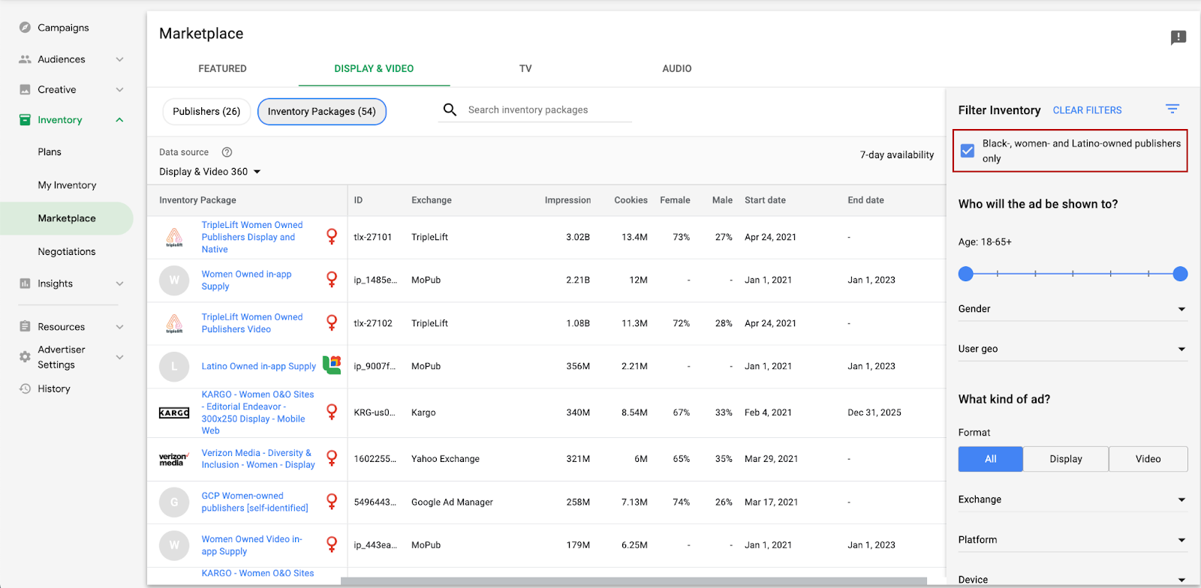
Task: Sort by the Impression column header
Action: [x=567, y=200]
